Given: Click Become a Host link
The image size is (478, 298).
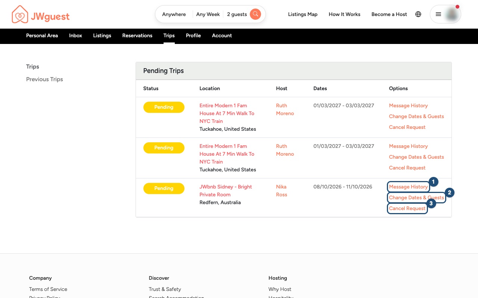Looking at the screenshot, I should pyautogui.click(x=389, y=14).
